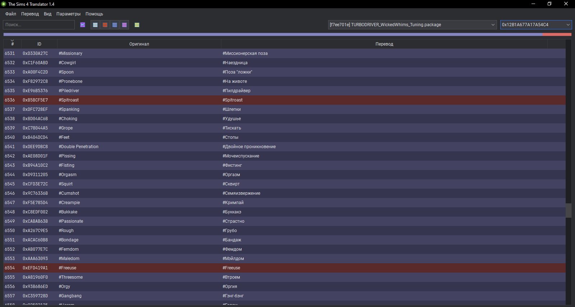Viewport: 575px width, 307px height.
Task: Toggle the blue lines filter button
Action: pyautogui.click(x=115, y=25)
